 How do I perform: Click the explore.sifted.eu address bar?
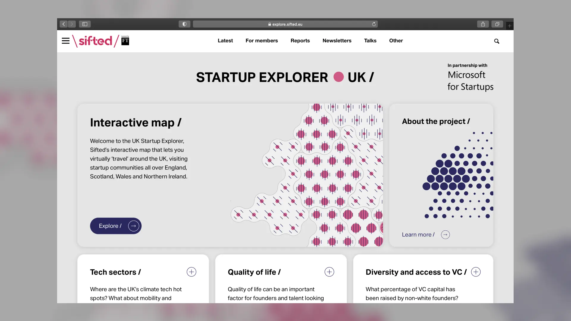tap(285, 24)
